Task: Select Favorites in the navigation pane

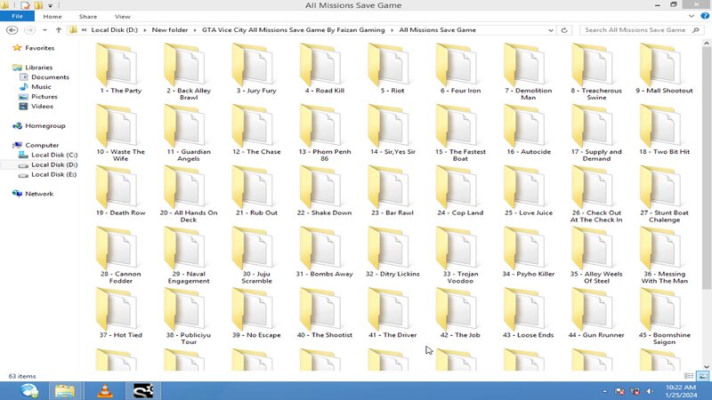Action: [x=39, y=48]
